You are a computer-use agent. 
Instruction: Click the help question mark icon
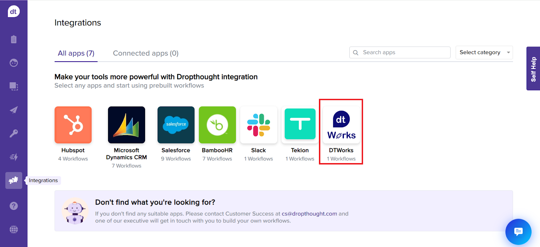[x=13, y=206]
